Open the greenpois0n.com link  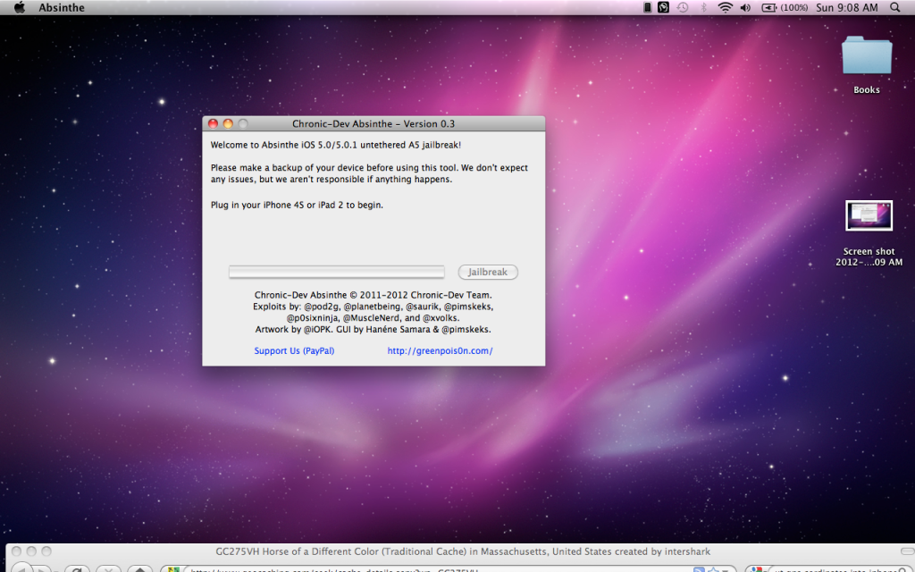click(440, 350)
